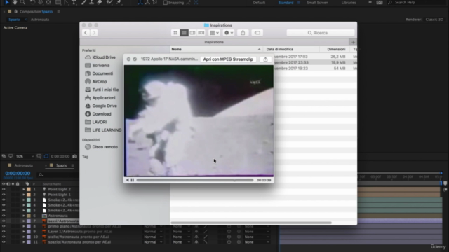Click Apri con MPEG Streamclip button
This screenshot has height=252, width=449.
(x=228, y=59)
